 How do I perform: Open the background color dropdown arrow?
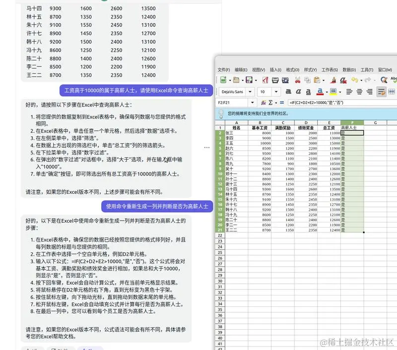[x=340, y=92]
